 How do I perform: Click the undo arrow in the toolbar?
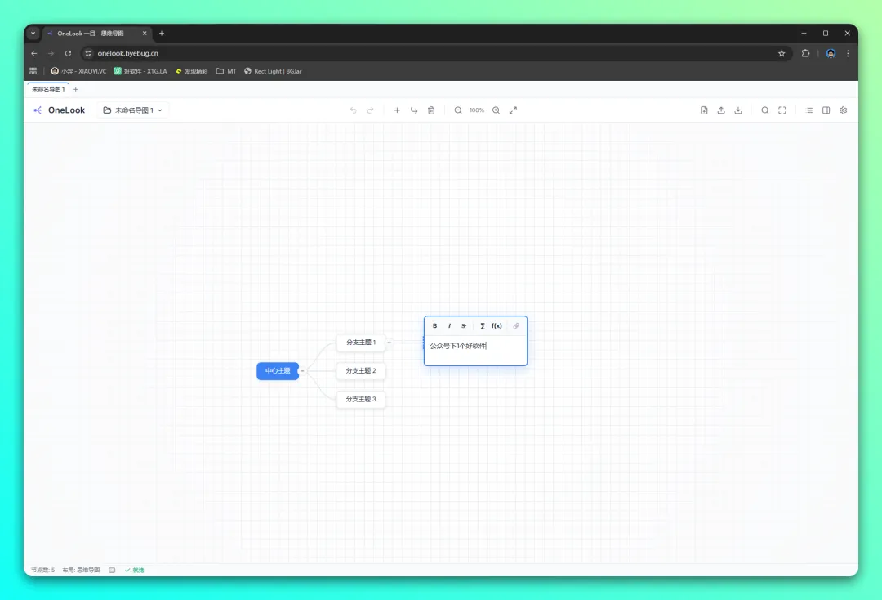354,110
